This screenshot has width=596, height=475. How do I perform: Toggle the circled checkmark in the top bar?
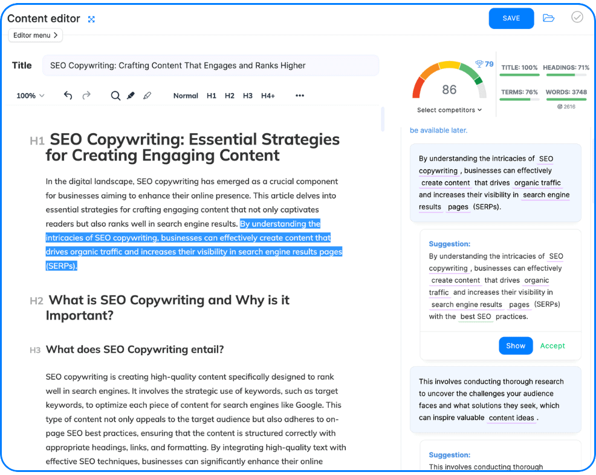(x=577, y=18)
